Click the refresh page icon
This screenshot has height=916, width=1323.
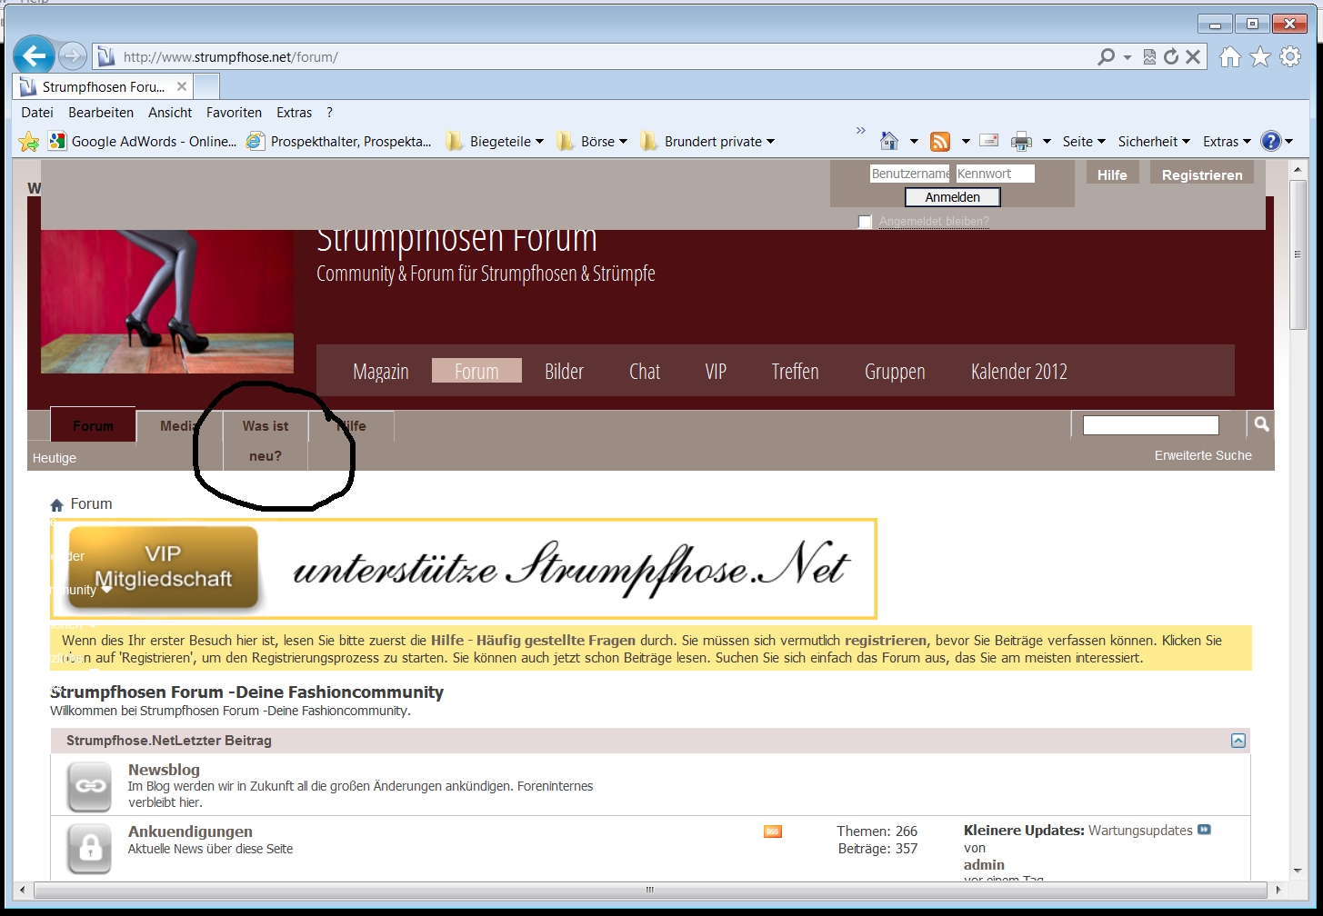1171,57
